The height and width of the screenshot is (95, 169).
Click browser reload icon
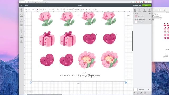click(25, 2)
